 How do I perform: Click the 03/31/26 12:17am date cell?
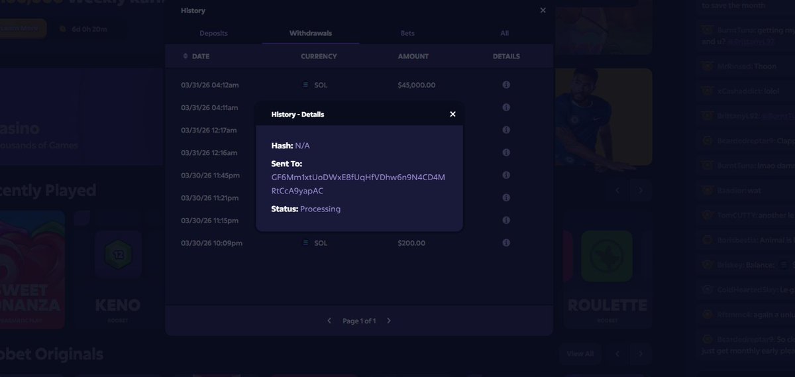coord(209,130)
